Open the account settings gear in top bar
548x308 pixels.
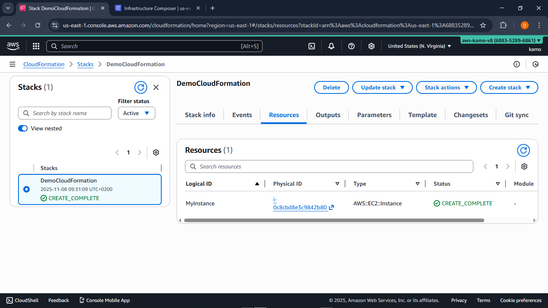point(371,46)
